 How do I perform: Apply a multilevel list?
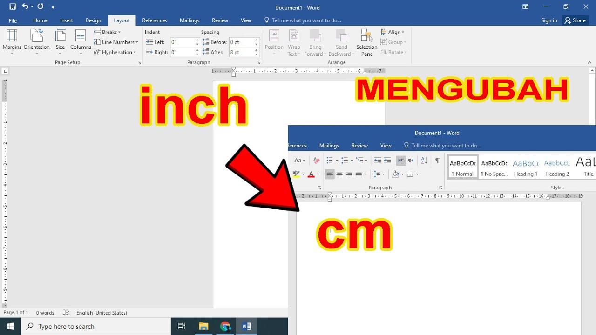[359, 161]
